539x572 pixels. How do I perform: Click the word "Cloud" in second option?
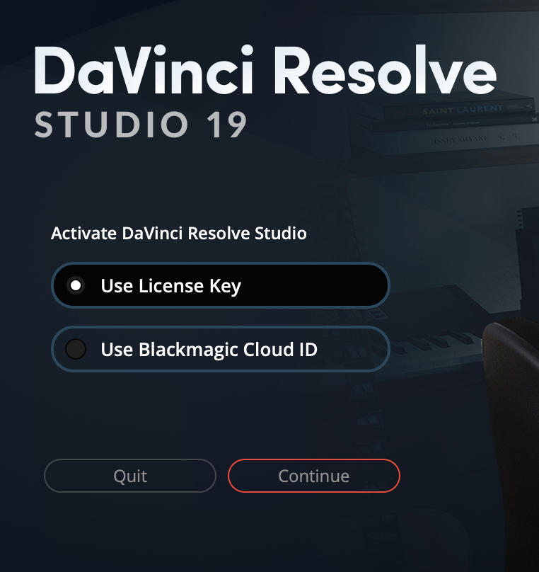tap(269, 350)
